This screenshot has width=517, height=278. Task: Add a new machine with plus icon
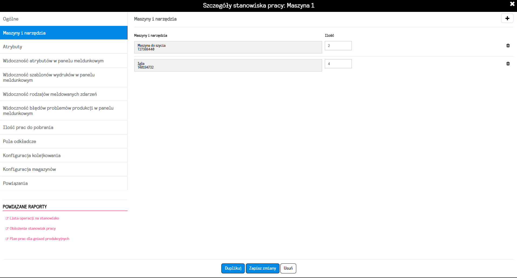507,18
